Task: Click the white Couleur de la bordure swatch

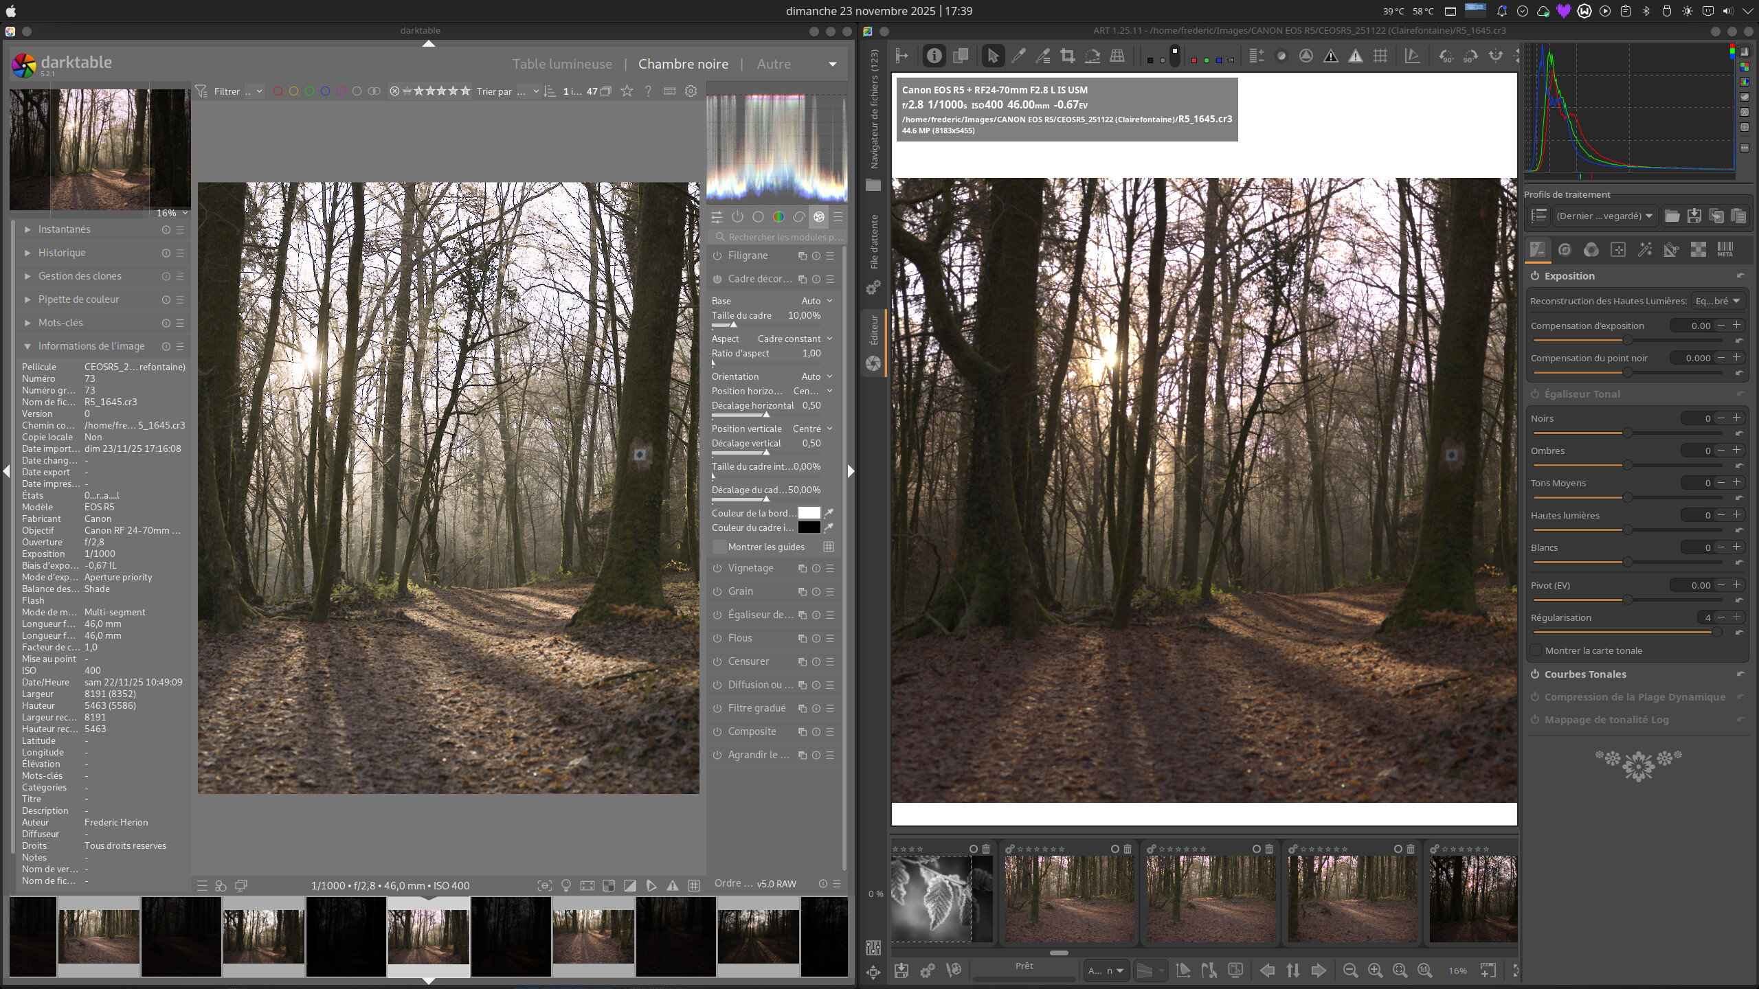Action: click(x=809, y=513)
